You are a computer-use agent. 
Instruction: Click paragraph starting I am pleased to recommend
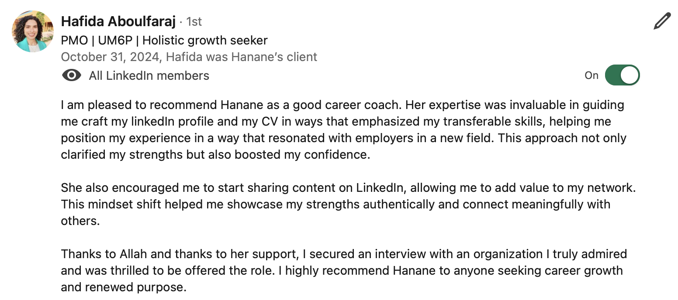(x=344, y=130)
